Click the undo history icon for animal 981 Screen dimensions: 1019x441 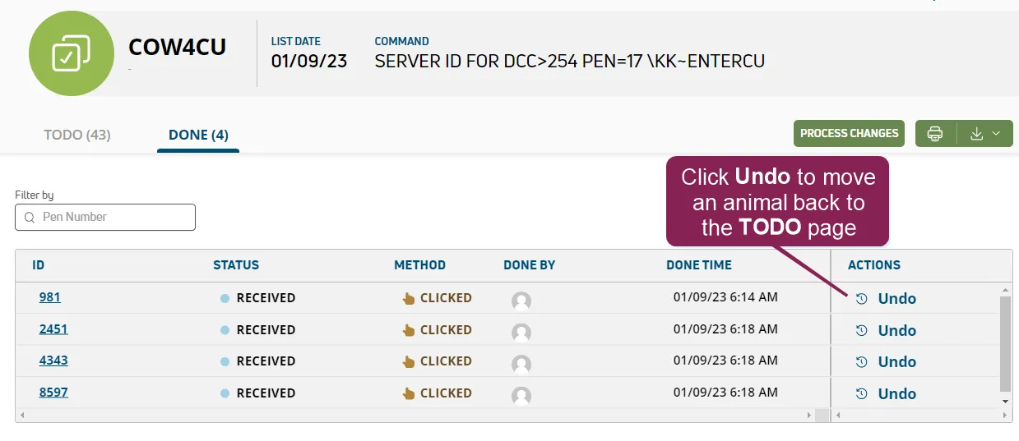tap(861, 299)
